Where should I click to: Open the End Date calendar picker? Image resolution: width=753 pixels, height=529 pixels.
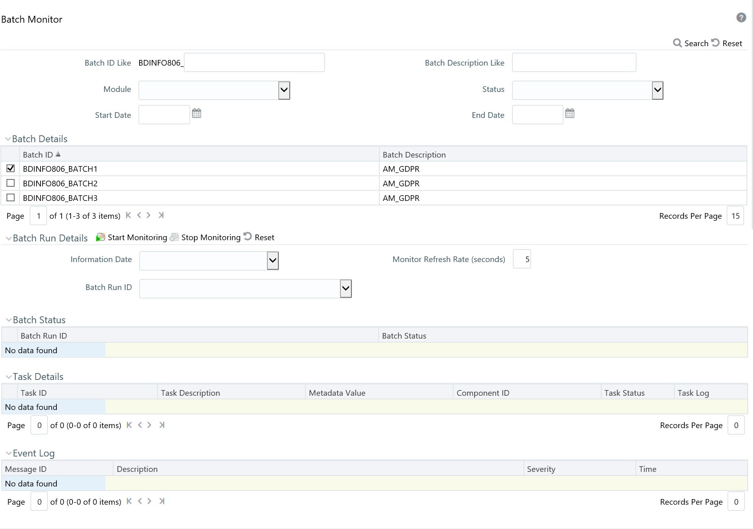(x=570, y=113)
